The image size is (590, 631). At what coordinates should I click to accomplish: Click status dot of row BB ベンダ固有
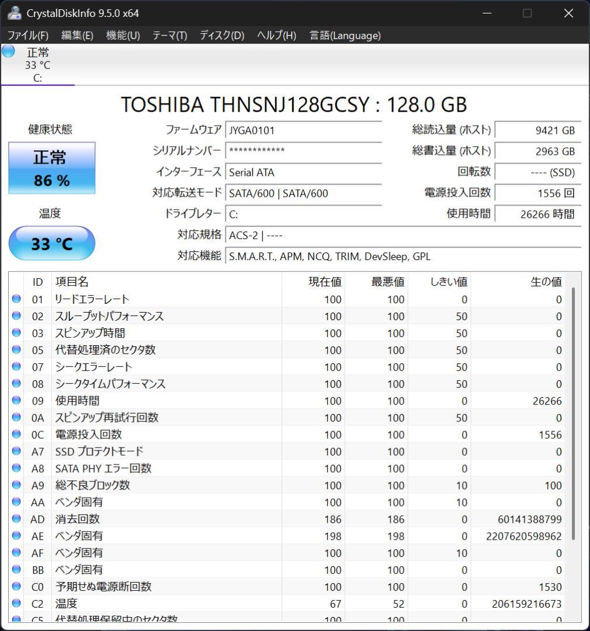tap(16, 569)
